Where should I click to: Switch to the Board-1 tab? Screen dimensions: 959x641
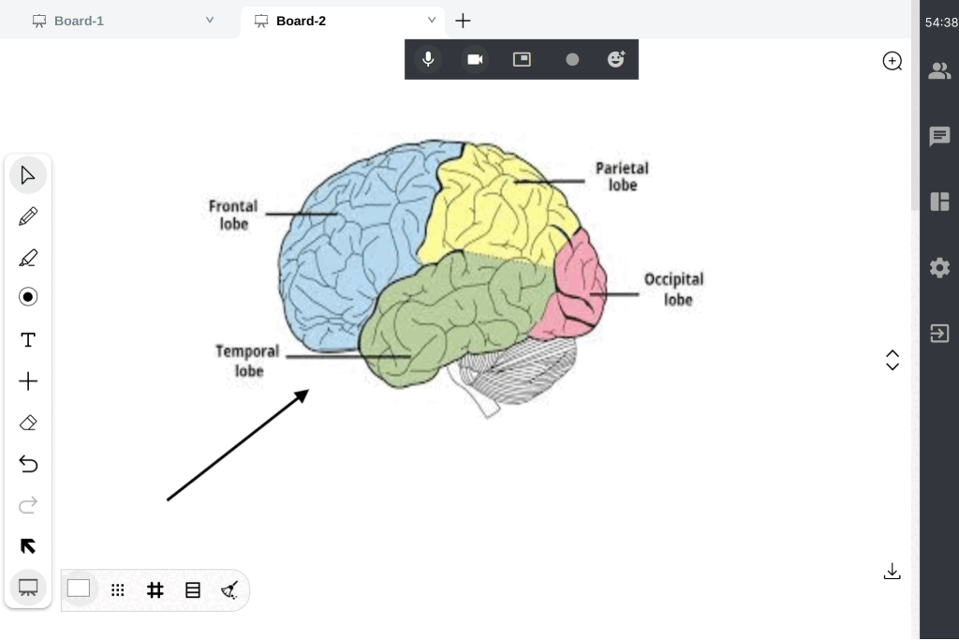click(79, 21)
